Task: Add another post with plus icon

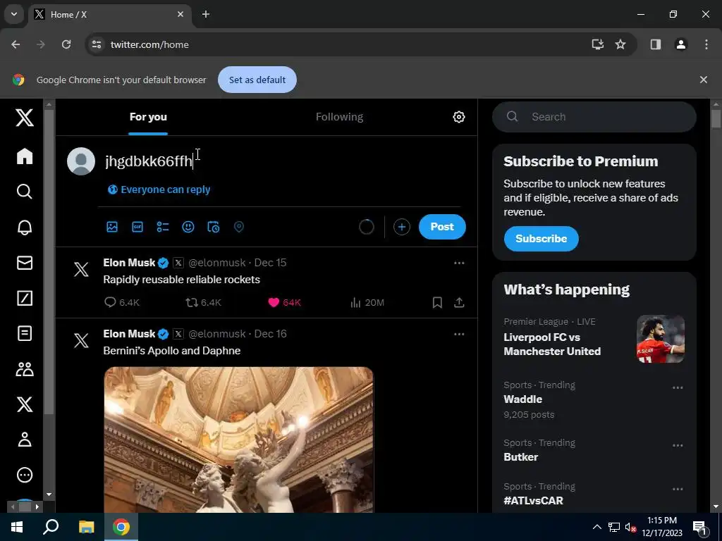Action: click(x=401, y=227)
